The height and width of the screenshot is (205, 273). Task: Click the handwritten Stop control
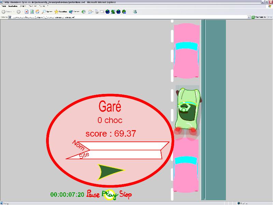coord(125,195)
